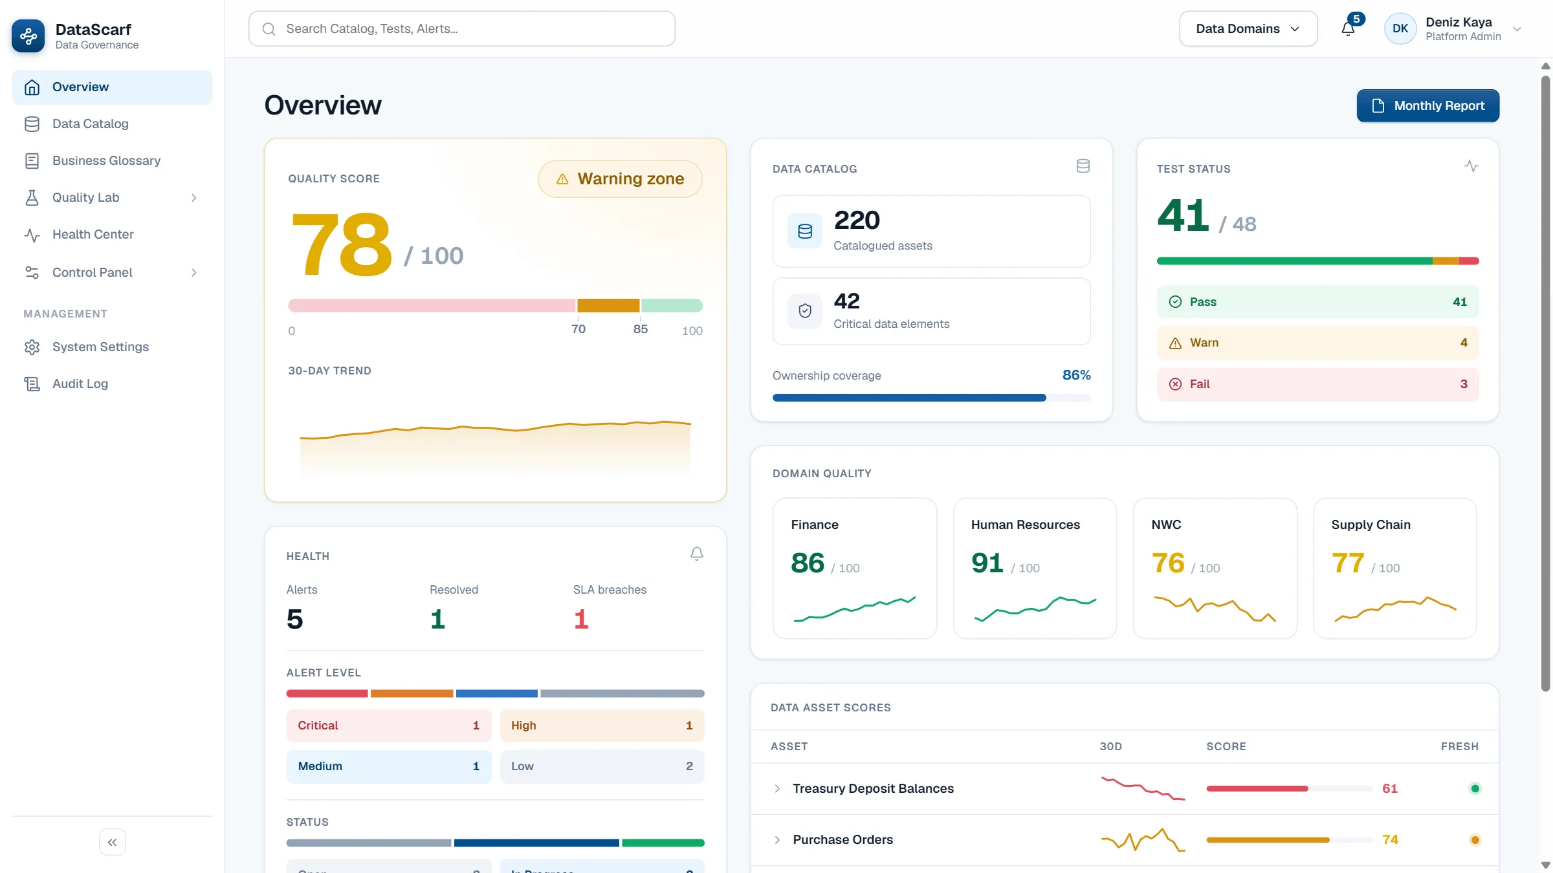Screen dimensions: 1553x873
Task: Click the Control Panel sliders icon
Action: (32, 273)
